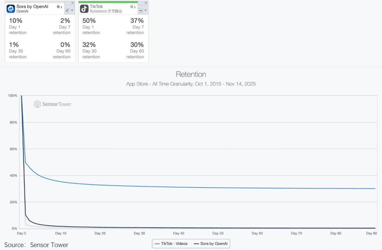Close the TikTok app card
This screenshot has width=382, height=250.
click(x=146, y=3)
